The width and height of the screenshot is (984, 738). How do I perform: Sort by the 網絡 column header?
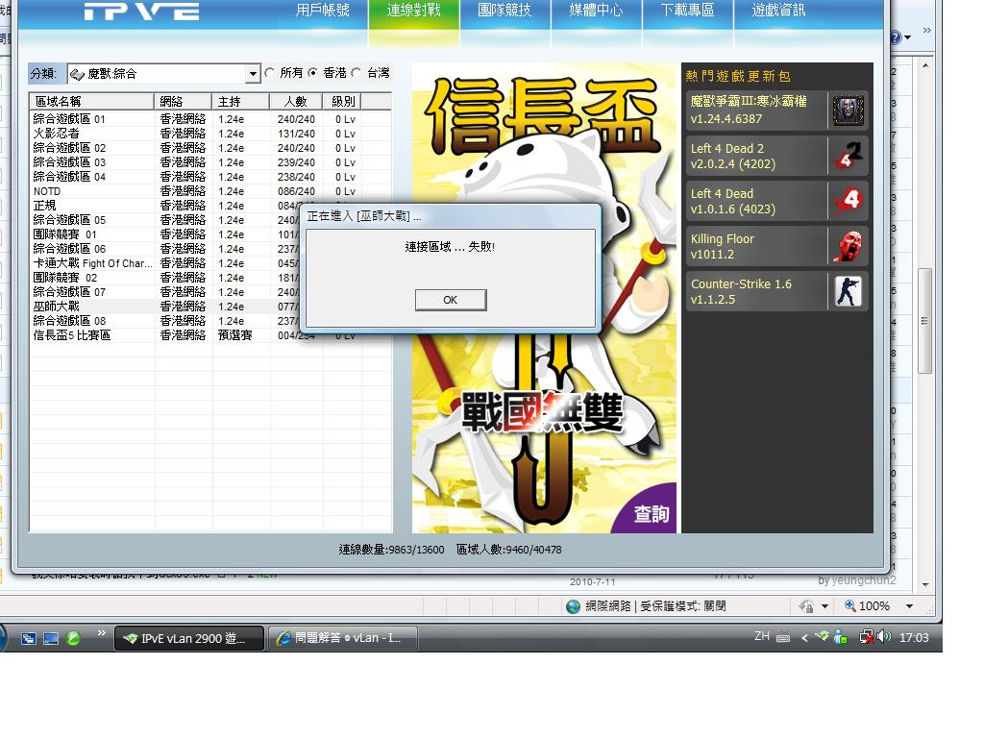point(183,101)
